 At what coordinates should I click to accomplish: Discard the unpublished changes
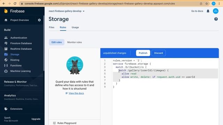[x=159, y=53]
